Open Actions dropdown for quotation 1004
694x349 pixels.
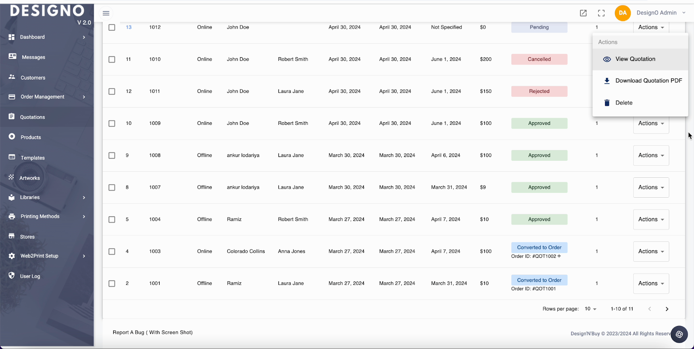click(651, 219)
